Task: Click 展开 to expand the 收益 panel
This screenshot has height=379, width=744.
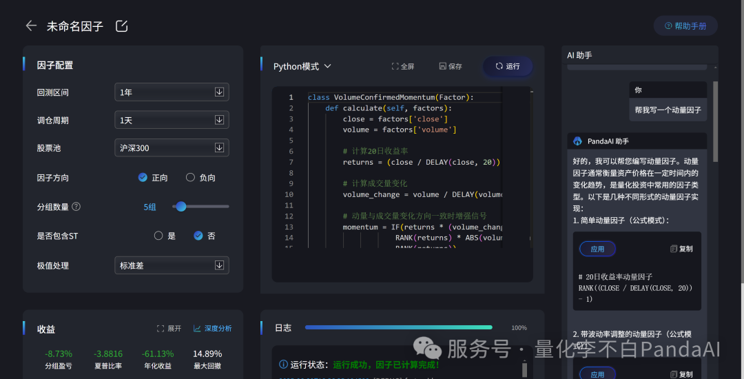Action: point(169,328)
